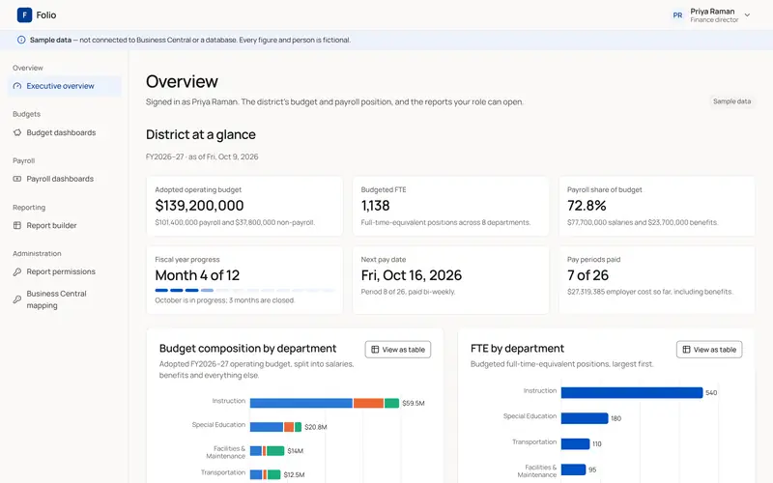Click the Folio logo icon
The image size is (773, 483).
(x=25, y=14)
